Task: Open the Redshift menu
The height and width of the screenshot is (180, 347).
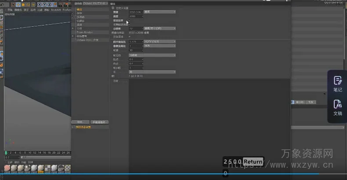Action: tap(56, 9)
